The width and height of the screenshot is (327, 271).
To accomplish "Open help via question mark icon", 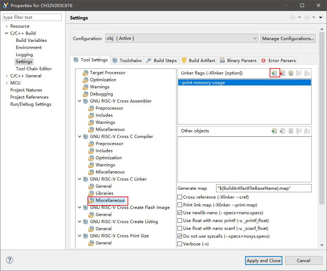I will click(10, 260).
